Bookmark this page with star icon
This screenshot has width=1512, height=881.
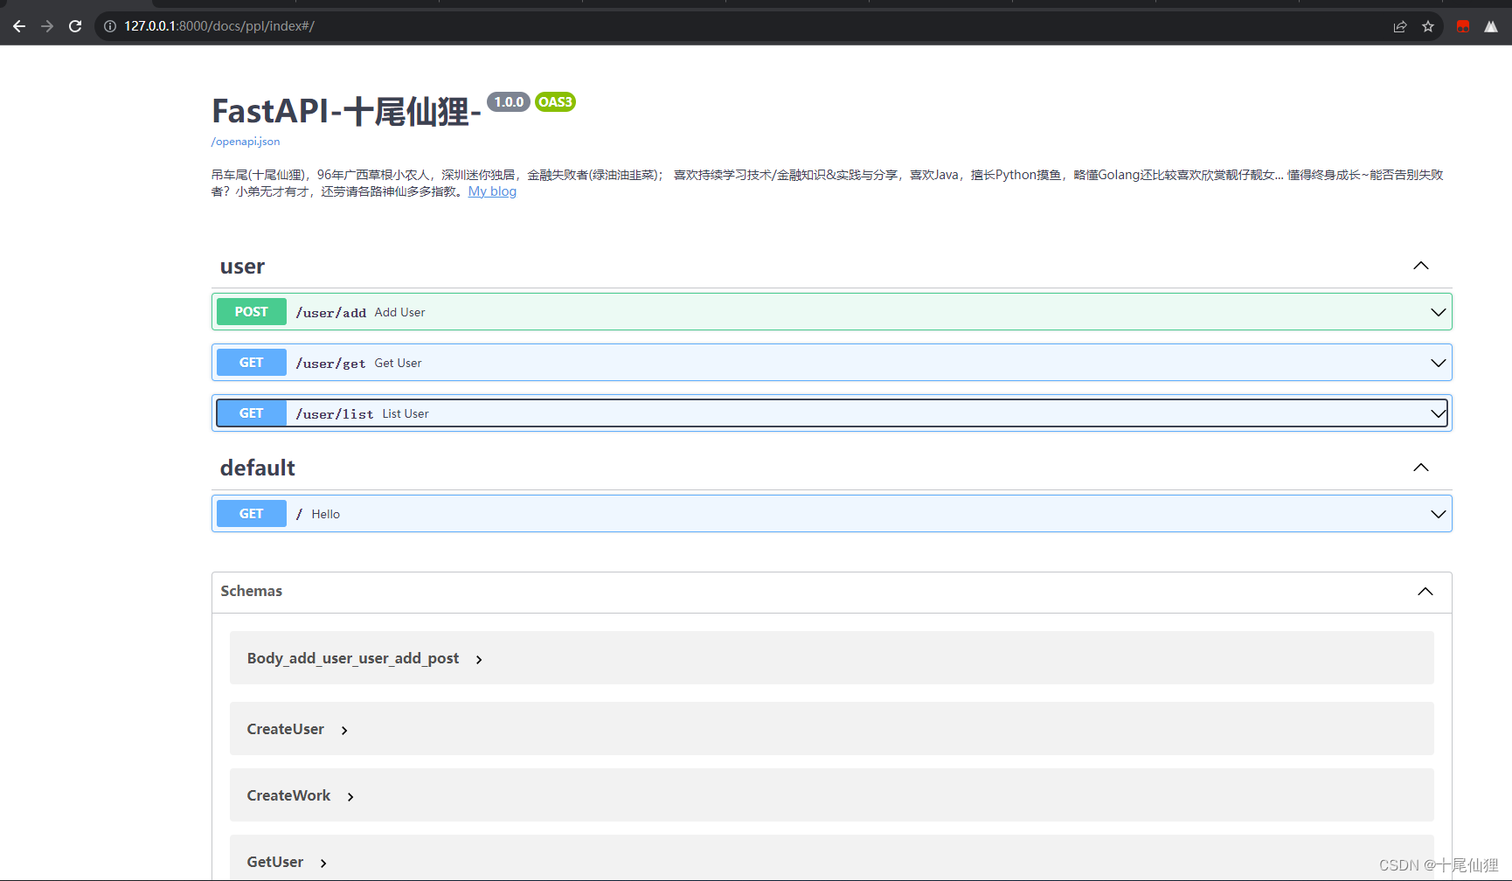click(x=1428, y=26)
